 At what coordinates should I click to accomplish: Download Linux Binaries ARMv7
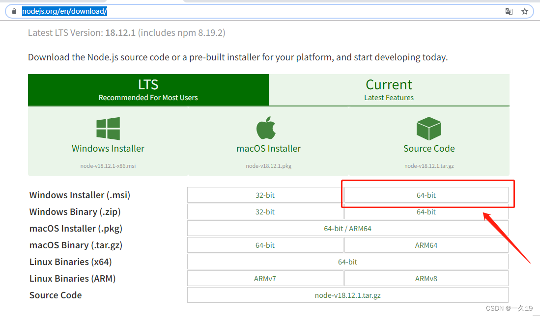(265, 279)
